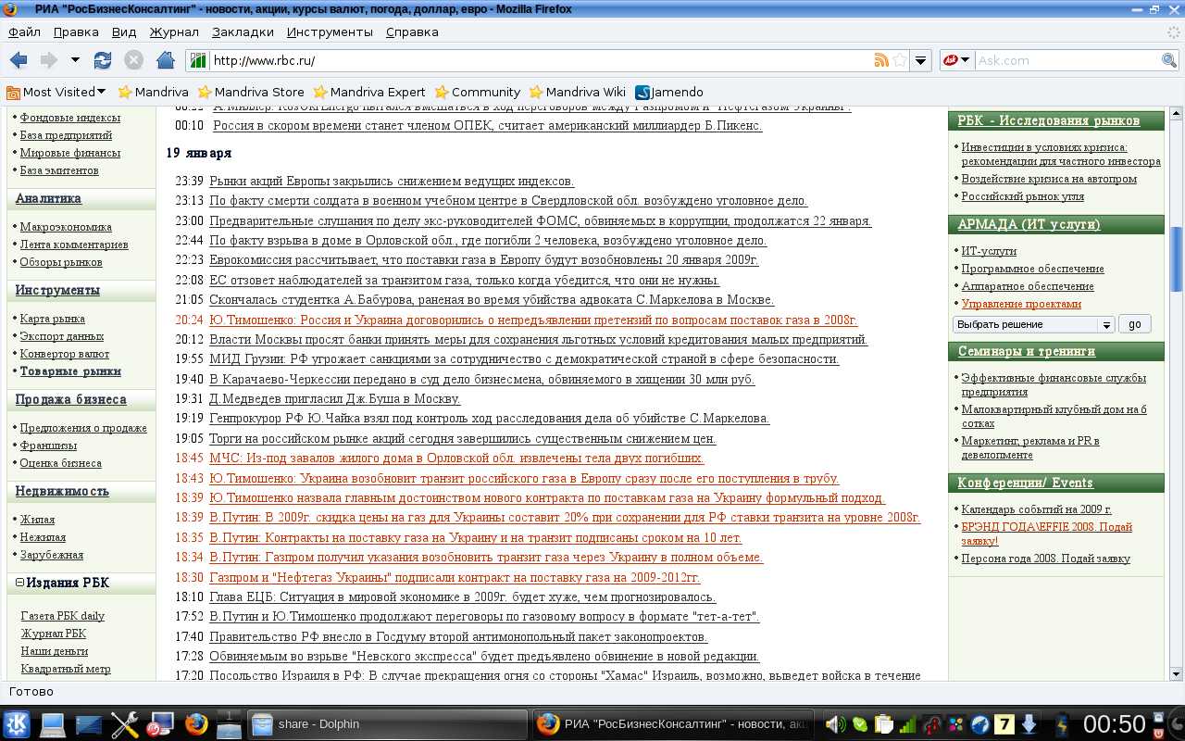Click the Stop loading button

[133, 60]
